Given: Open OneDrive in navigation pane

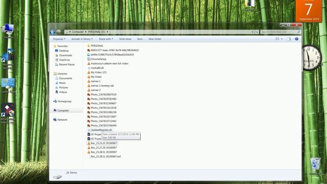Looking at the screenshot, I should (64, 60).
